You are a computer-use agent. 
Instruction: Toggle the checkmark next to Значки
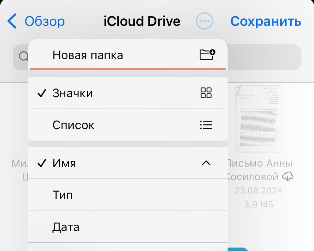[41, 93]
